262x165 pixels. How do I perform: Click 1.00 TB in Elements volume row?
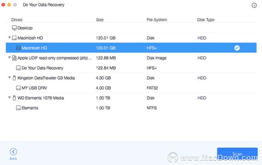103,108
